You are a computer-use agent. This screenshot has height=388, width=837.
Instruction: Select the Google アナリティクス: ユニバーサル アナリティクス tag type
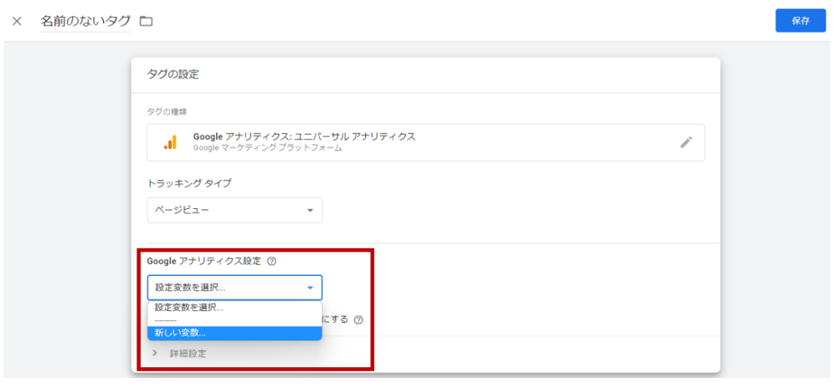(425, 142)
